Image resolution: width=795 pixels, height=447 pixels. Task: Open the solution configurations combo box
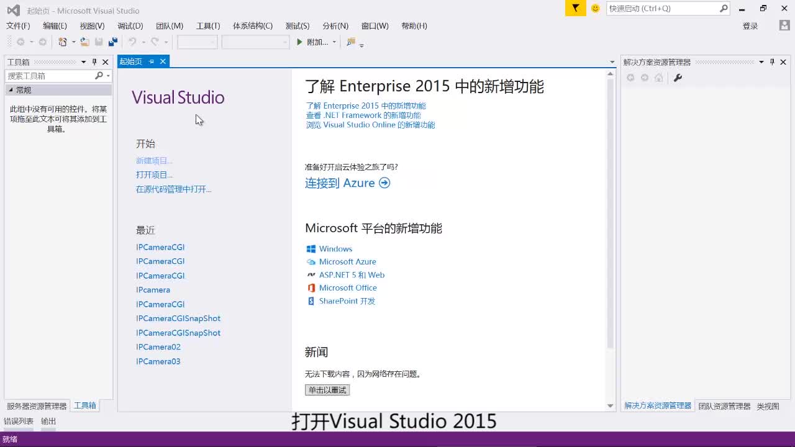pos(198,42)
